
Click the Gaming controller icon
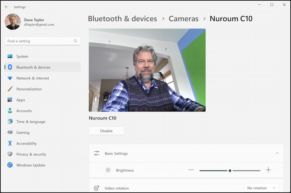pos(10,132)
